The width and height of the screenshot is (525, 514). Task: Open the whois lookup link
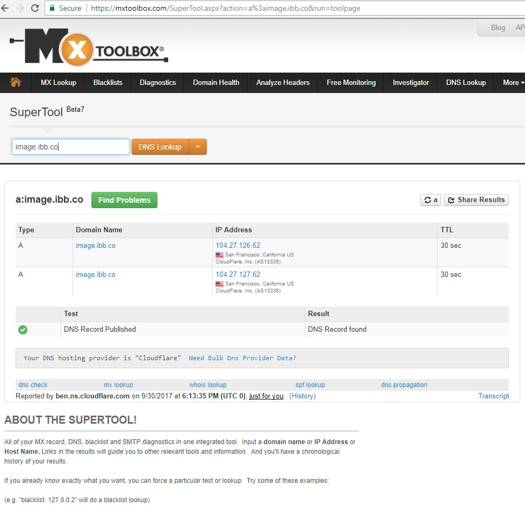[x=207, y=384]
